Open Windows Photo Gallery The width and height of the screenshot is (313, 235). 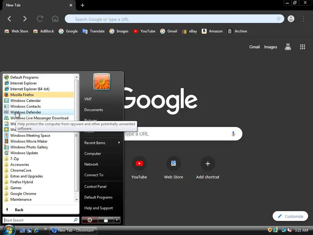coord(39,147)
